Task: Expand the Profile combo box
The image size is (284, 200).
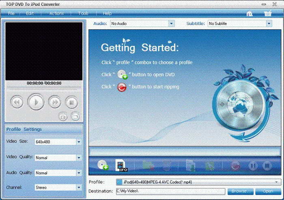Action: [277, 182]
